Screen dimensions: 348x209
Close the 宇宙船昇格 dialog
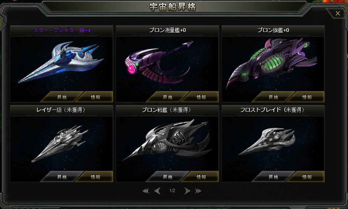point(337,13)
